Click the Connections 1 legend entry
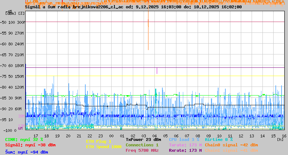288x155 pixels. click(x=142, y=145)
